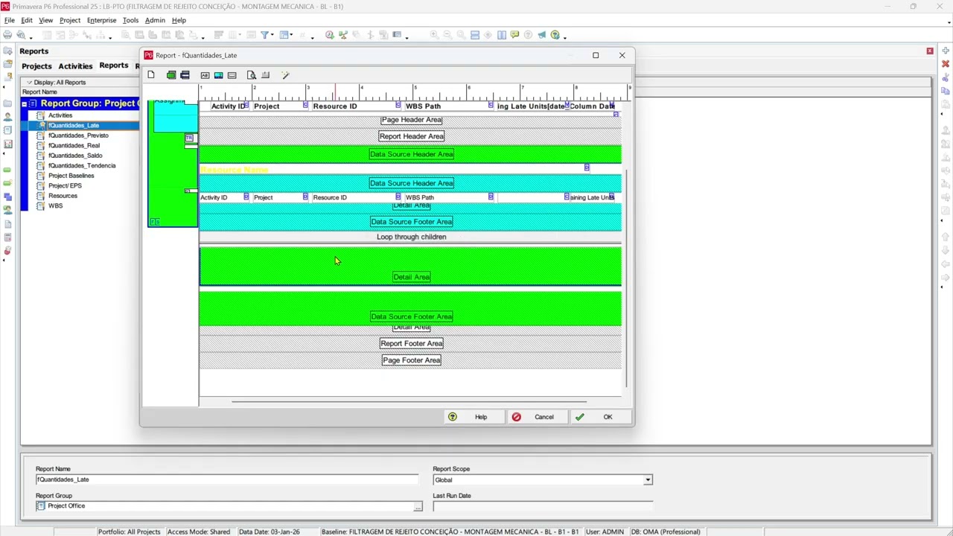This screenshot has width=953, height=536.
Task: Open the Report Scope dropdown
Action: 648,480
